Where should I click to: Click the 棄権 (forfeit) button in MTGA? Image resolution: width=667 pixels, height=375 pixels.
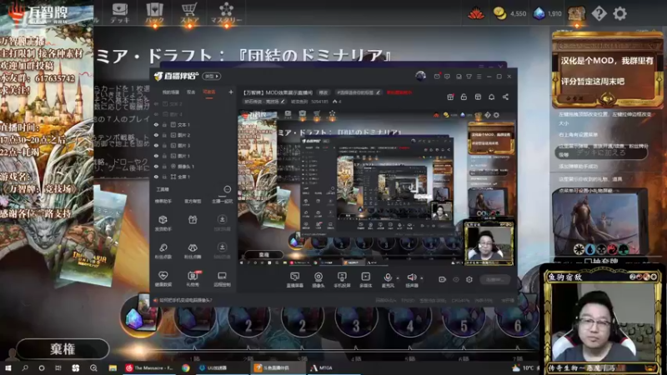click(x=63, y=349)
